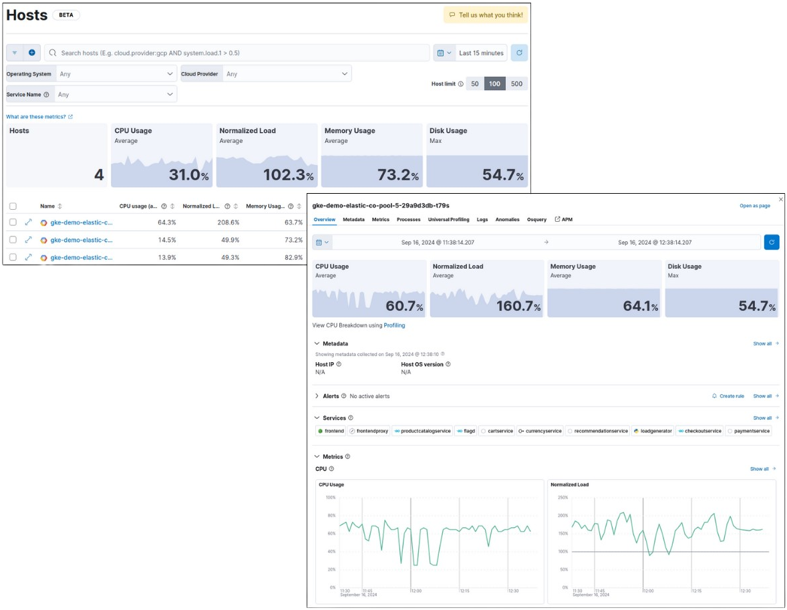Viewport: 787px width, 610px height.
Task: Switch to the Processes tab
Action: (x=408, y=219)
